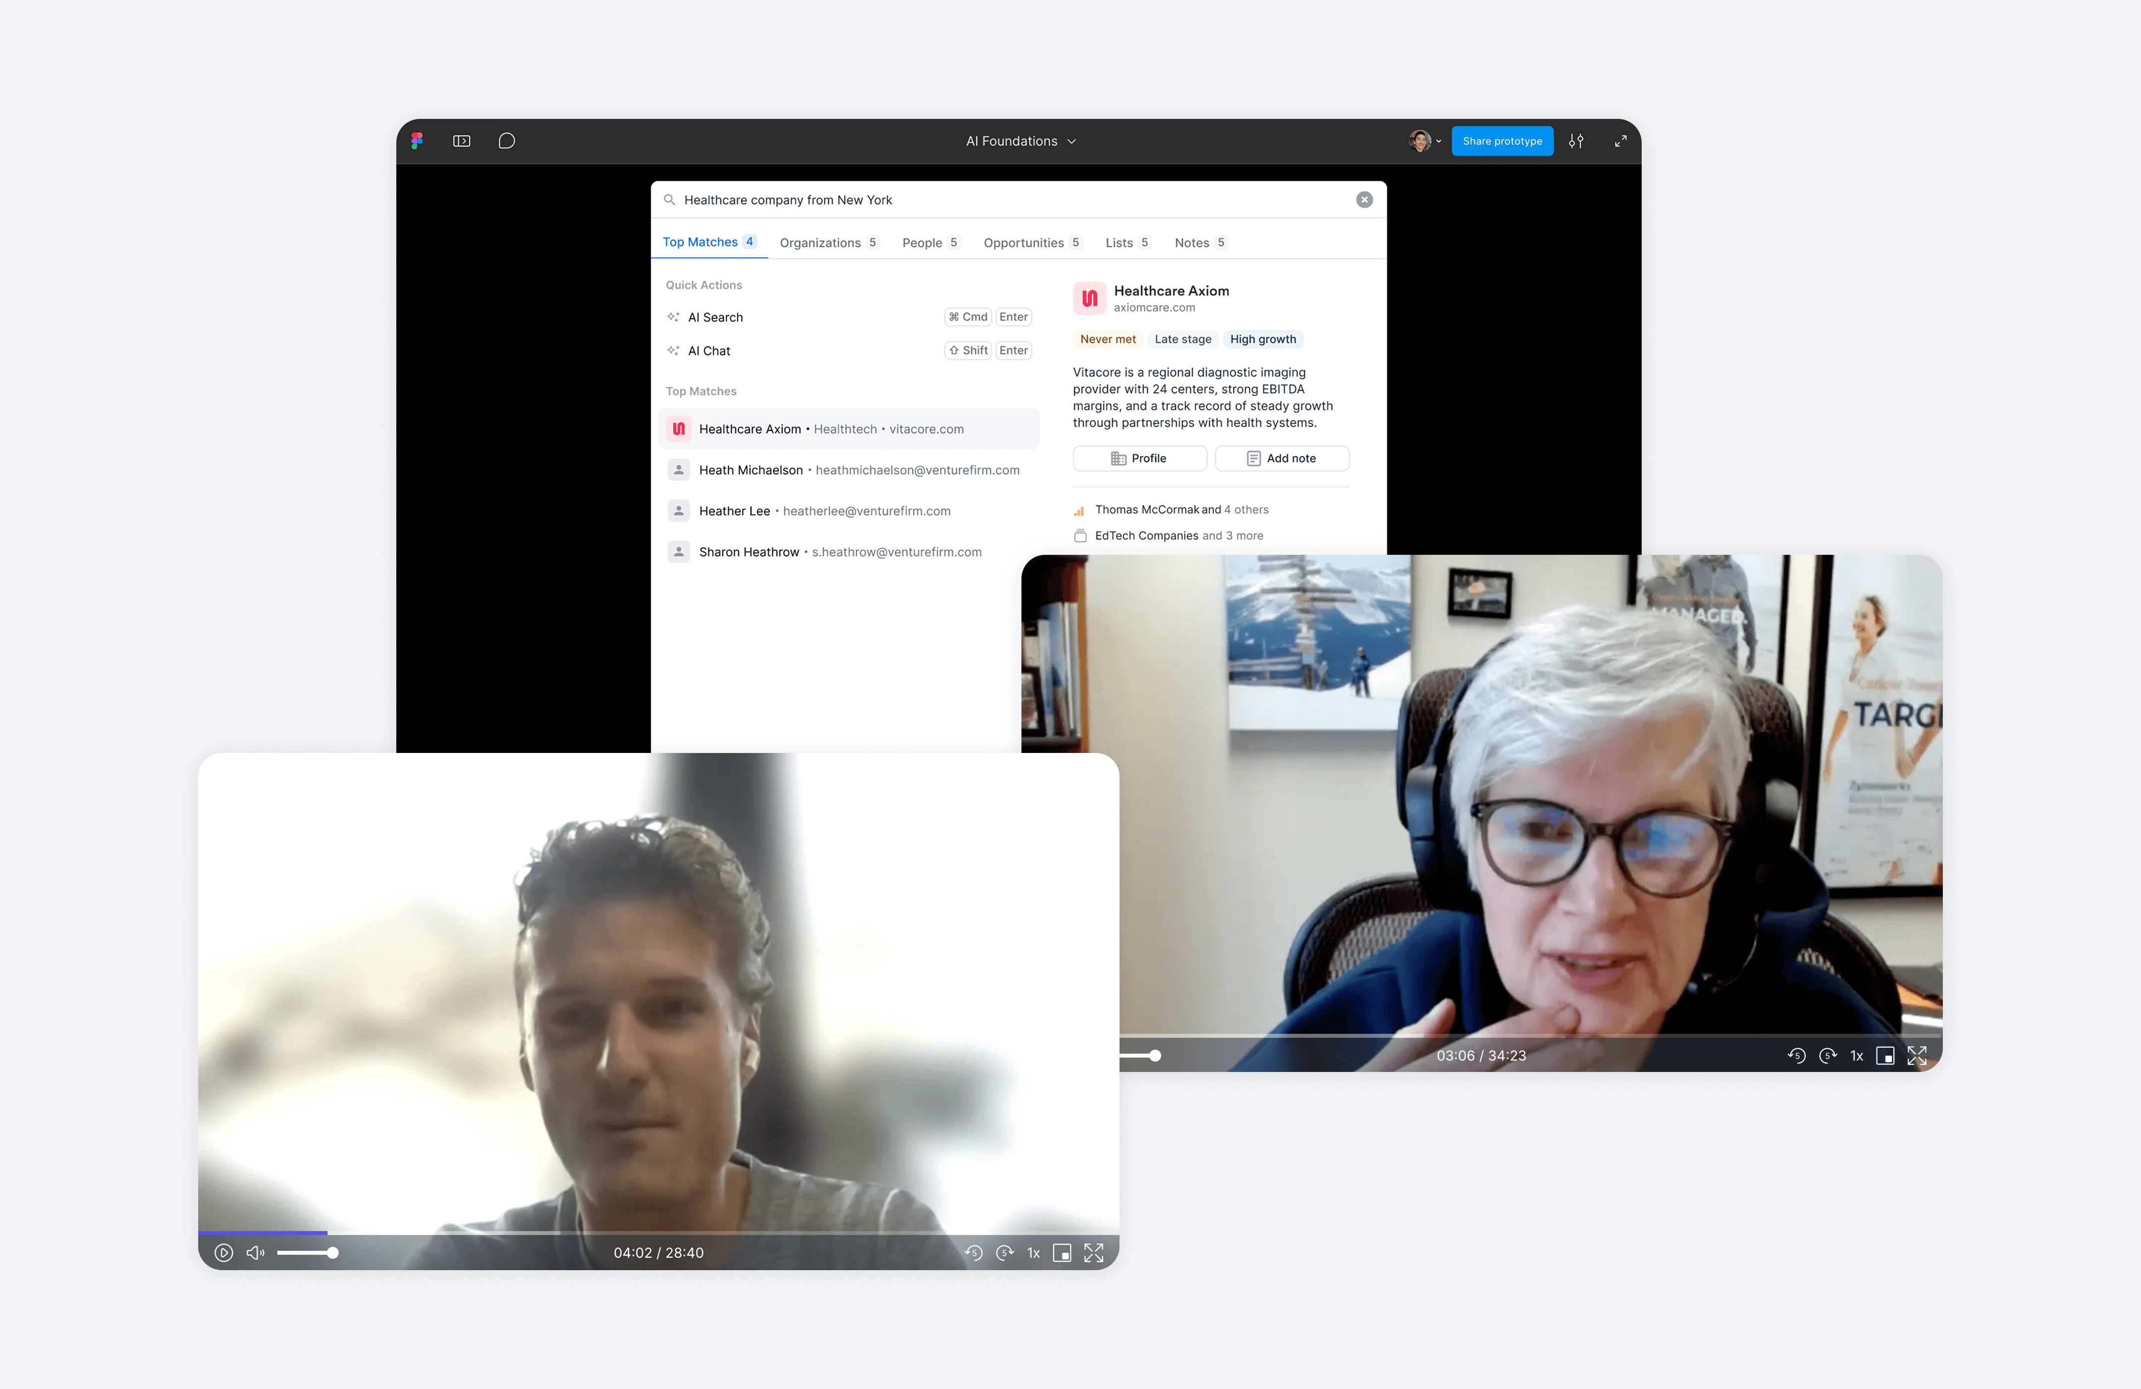2141x1389 pixels.
Task: Open the user avatar dropdown
Action: tap(1424, 141)
